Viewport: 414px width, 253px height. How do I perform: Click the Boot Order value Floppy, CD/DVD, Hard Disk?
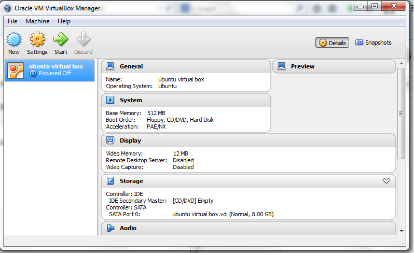pyautogui.click(x=180, y=120)
